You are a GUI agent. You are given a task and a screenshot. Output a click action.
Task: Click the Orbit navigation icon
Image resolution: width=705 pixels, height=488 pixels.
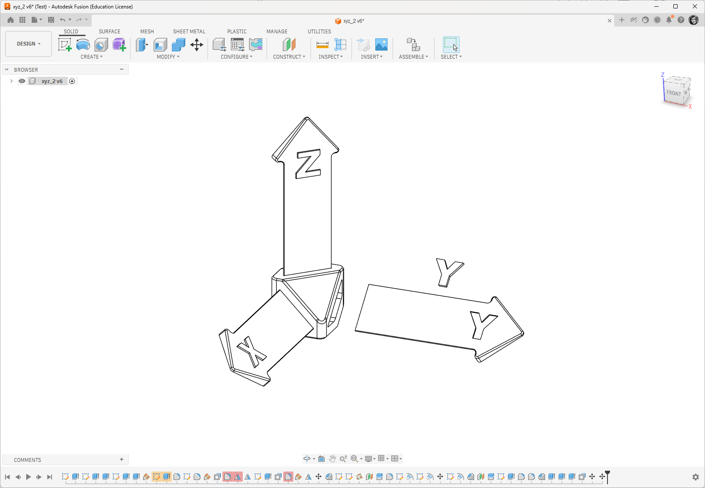click(x=307, y=458)
